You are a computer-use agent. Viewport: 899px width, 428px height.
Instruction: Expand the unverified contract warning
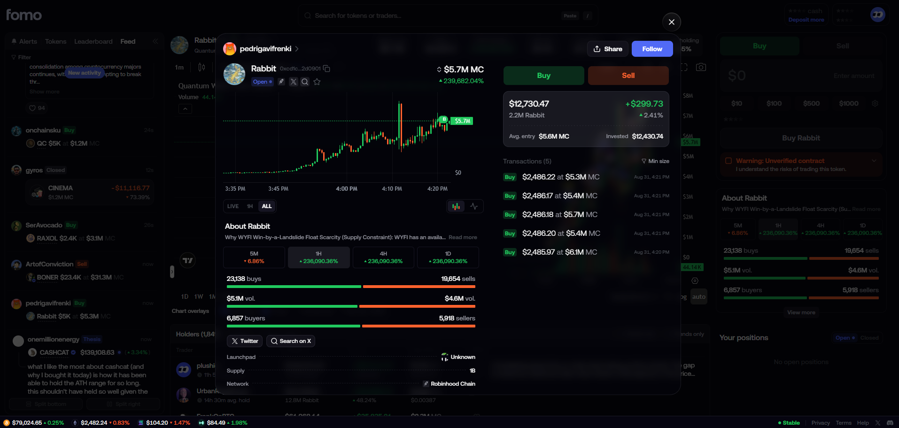tap(874, 161)
